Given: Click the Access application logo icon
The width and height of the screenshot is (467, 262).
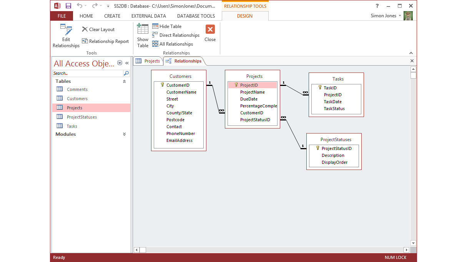Looking at the screenshot, I should click(57, 6).
